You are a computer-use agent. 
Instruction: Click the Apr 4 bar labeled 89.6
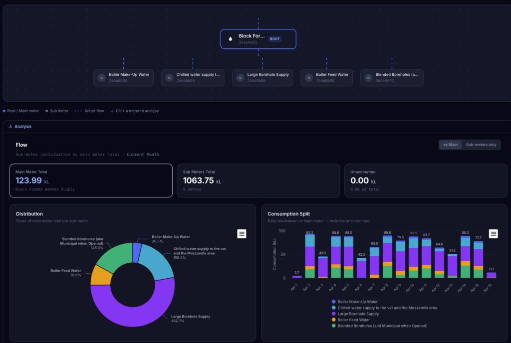[x=336, y=257]
